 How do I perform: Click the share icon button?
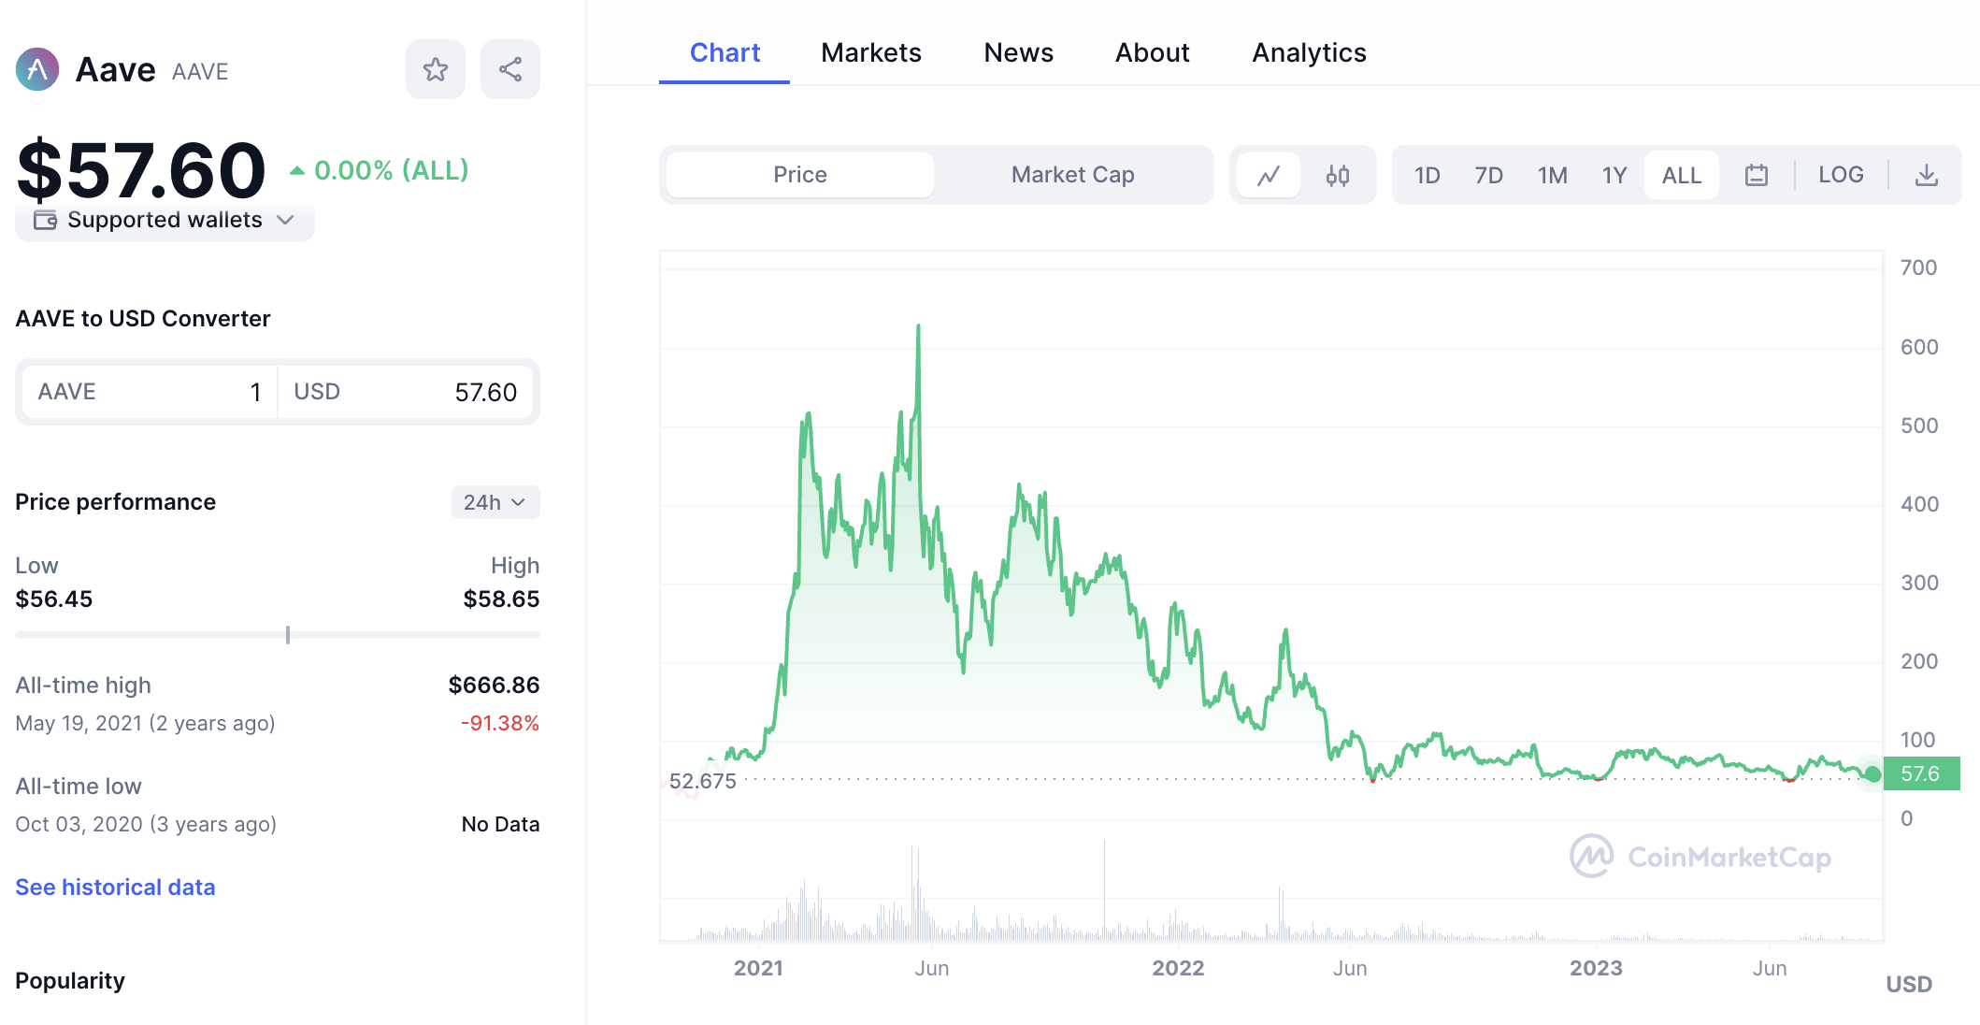[x=510, y=69]
